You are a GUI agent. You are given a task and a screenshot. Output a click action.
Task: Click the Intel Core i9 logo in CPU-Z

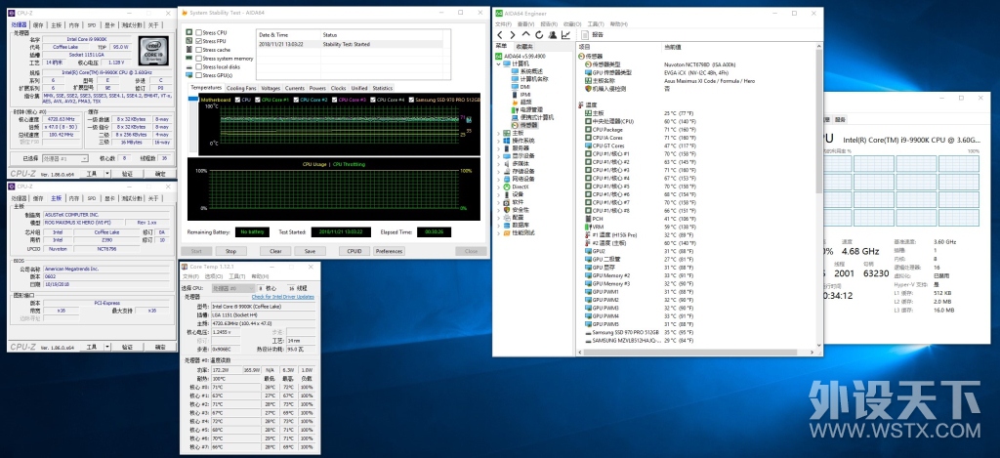coord(153,51)
